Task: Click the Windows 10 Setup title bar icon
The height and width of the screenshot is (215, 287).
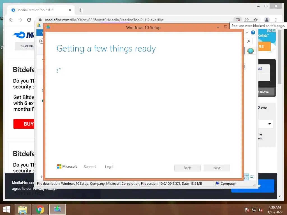Action: 48,27
